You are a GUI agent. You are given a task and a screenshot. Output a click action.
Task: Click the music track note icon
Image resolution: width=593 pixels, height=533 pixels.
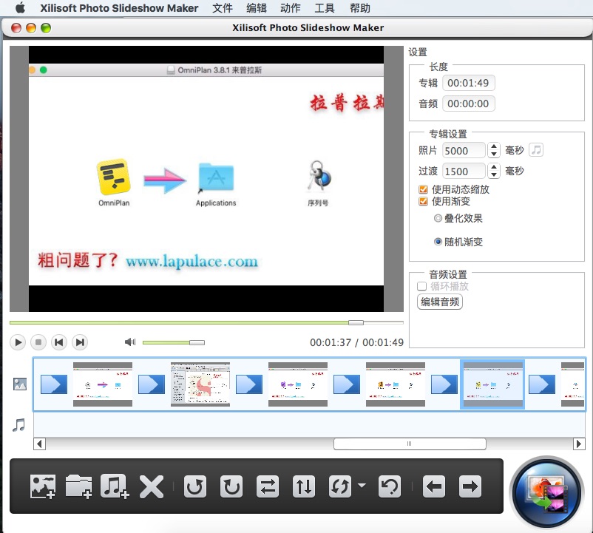coord(18,425)
